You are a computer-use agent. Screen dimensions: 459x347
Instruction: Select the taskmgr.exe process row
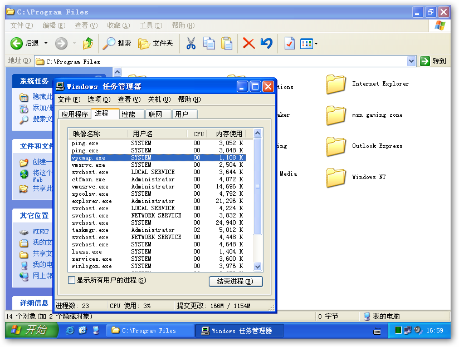[158, 230]
